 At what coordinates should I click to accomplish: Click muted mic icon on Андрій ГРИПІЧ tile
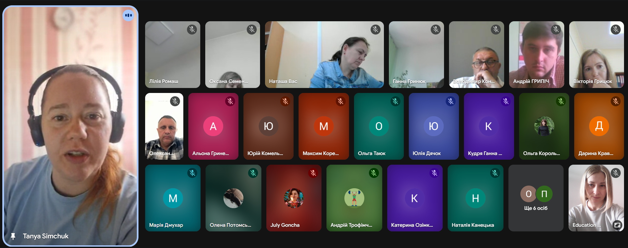click(556, 30)
